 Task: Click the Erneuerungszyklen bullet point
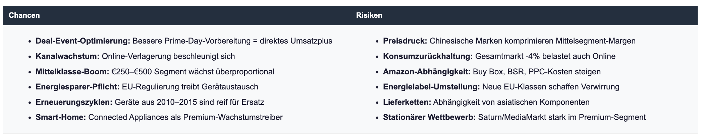(x=74, y=102)
